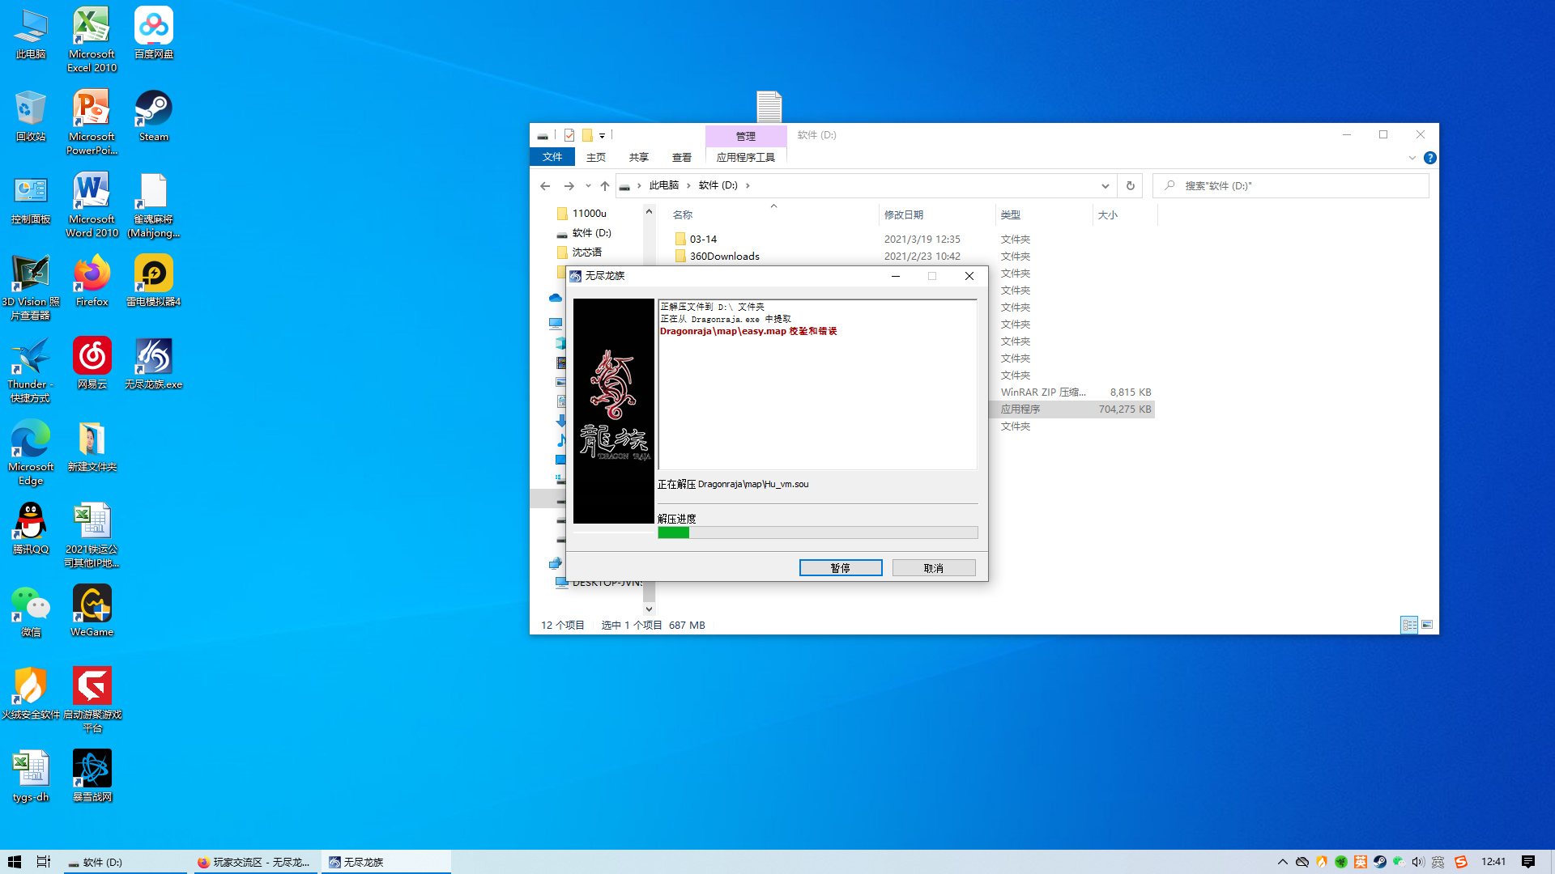Viewport: 1555px width, 874px height.
Task: Expand the Explorer ribbon chevron
Action: click(x=1412, y=158)
